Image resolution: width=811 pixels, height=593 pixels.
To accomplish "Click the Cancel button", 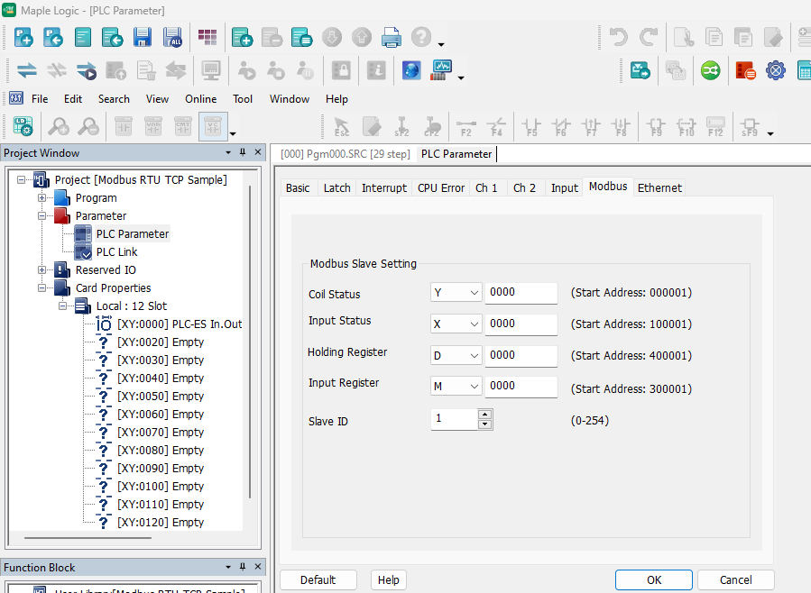I will click(735, 579).
